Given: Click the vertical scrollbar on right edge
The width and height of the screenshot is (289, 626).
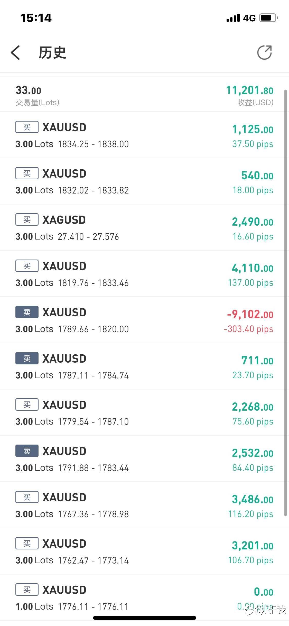Looking at the screenshot, I should [285, 303].
